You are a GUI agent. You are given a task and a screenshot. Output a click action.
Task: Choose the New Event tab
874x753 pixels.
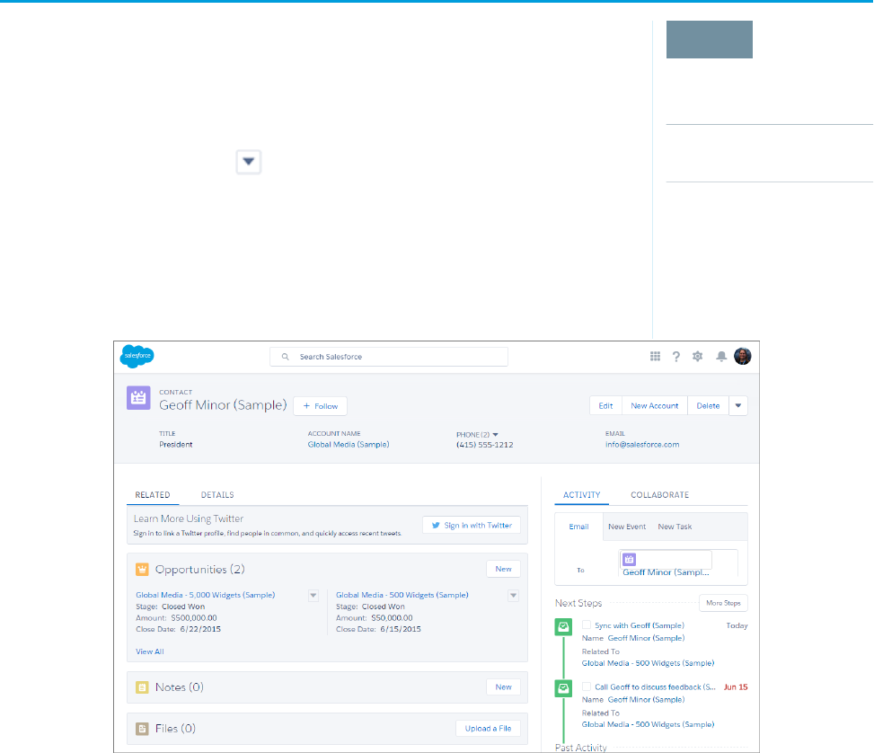pyautogui.click(x=627, y=527)
